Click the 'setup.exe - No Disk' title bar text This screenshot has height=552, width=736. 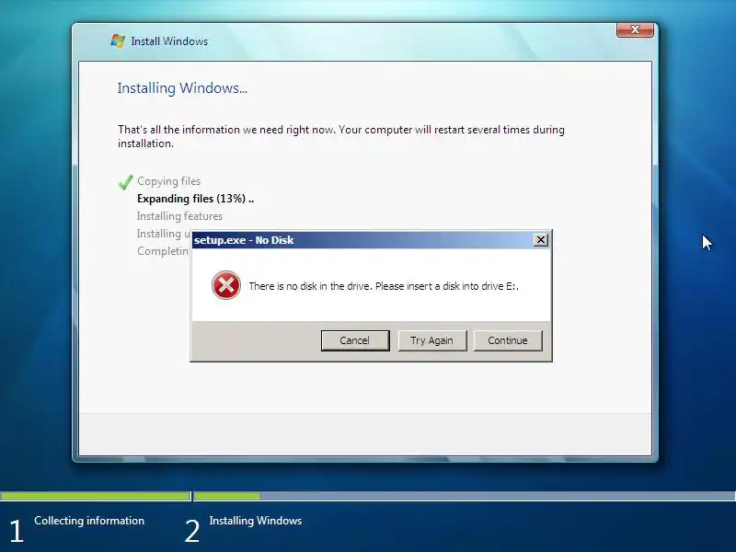point(244,240)
